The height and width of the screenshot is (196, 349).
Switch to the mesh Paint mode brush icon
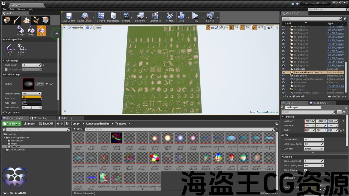(x=16, y=20)
